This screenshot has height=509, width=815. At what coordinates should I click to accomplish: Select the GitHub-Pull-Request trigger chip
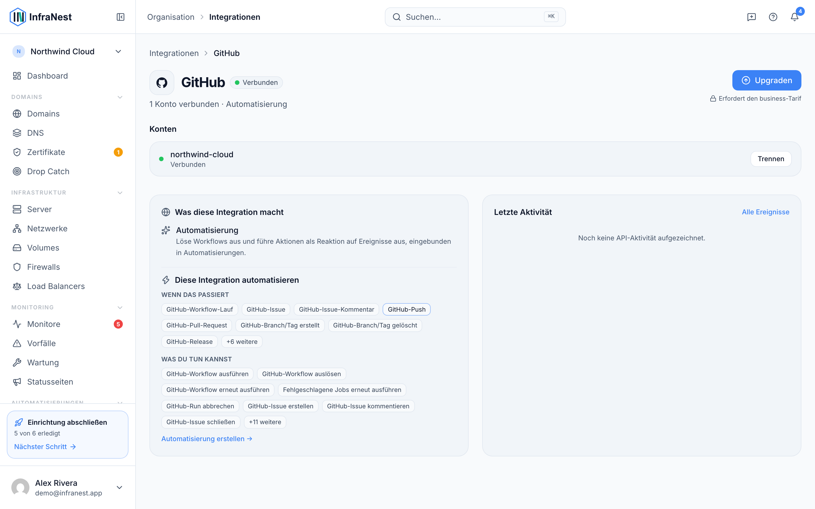[x=197, y=325]
